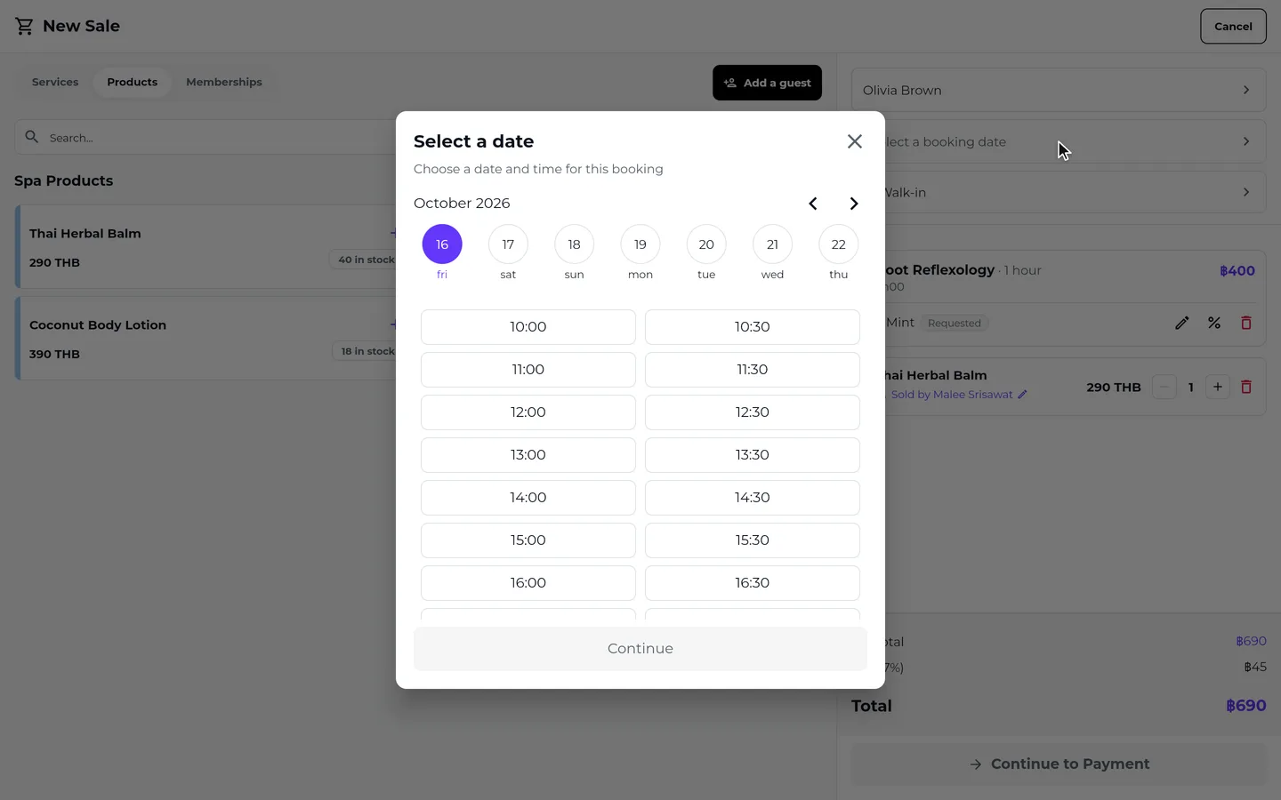Edit Foot Reflexology with pencil icon

coord(1182,323)
